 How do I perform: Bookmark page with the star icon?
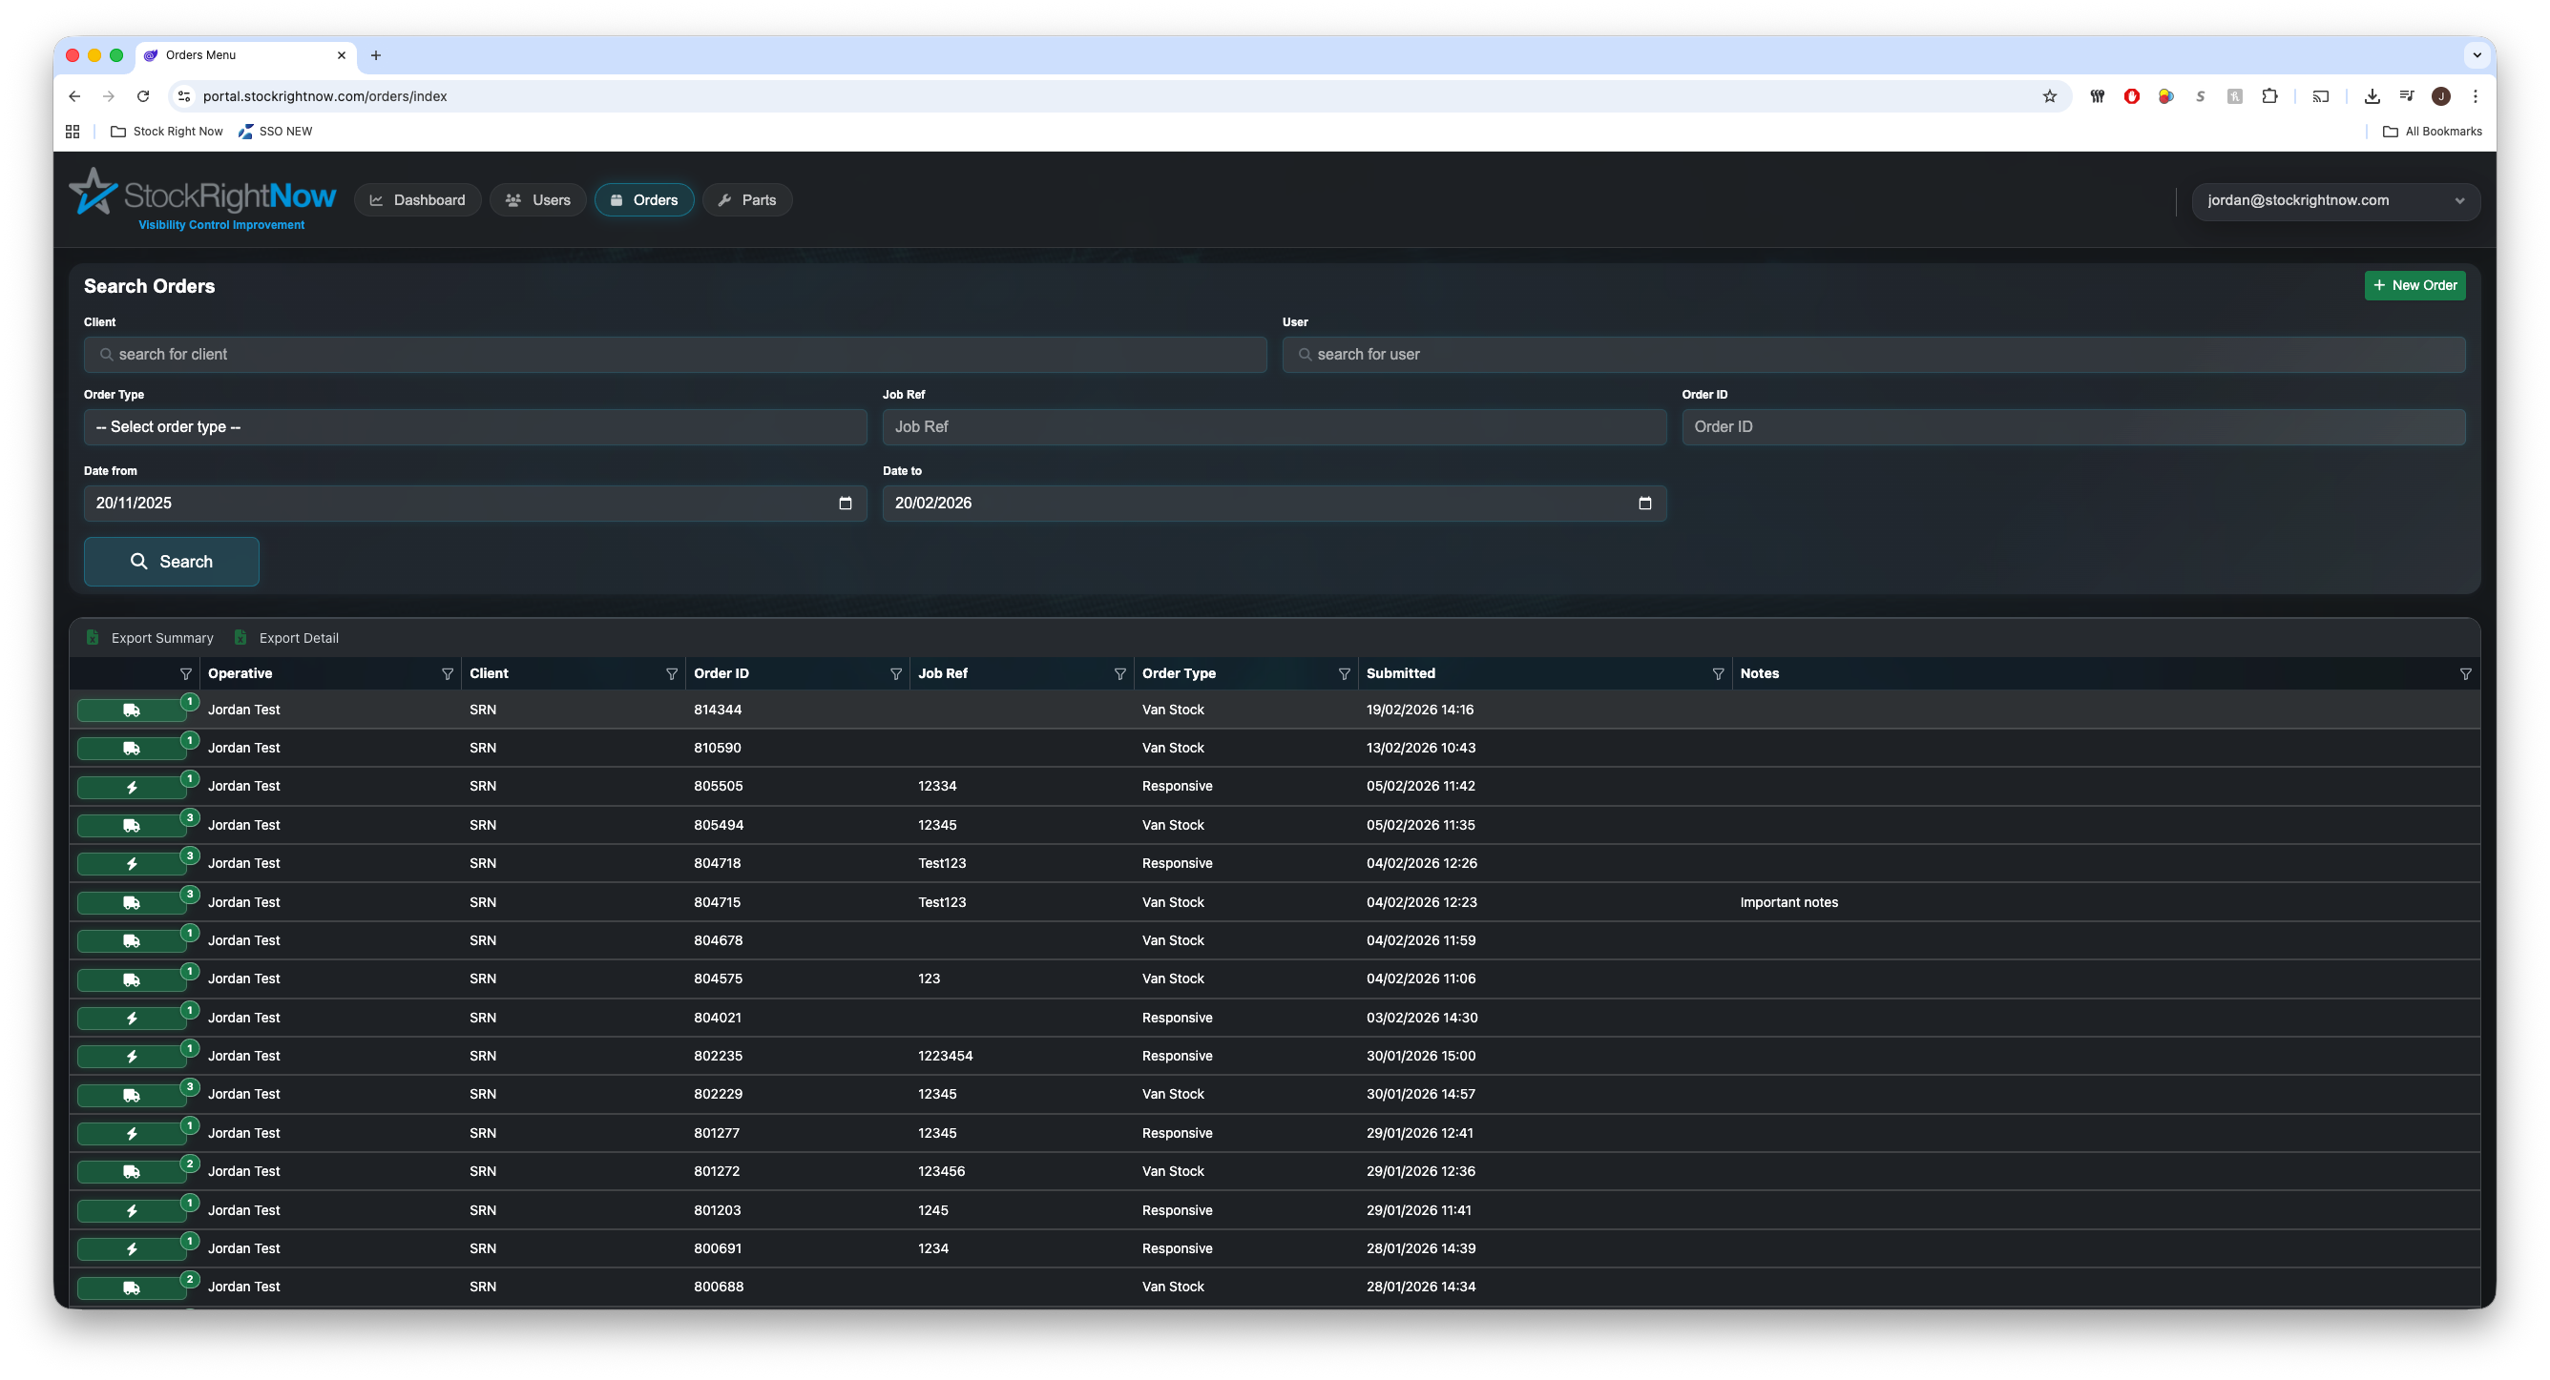click(2049, 96)
